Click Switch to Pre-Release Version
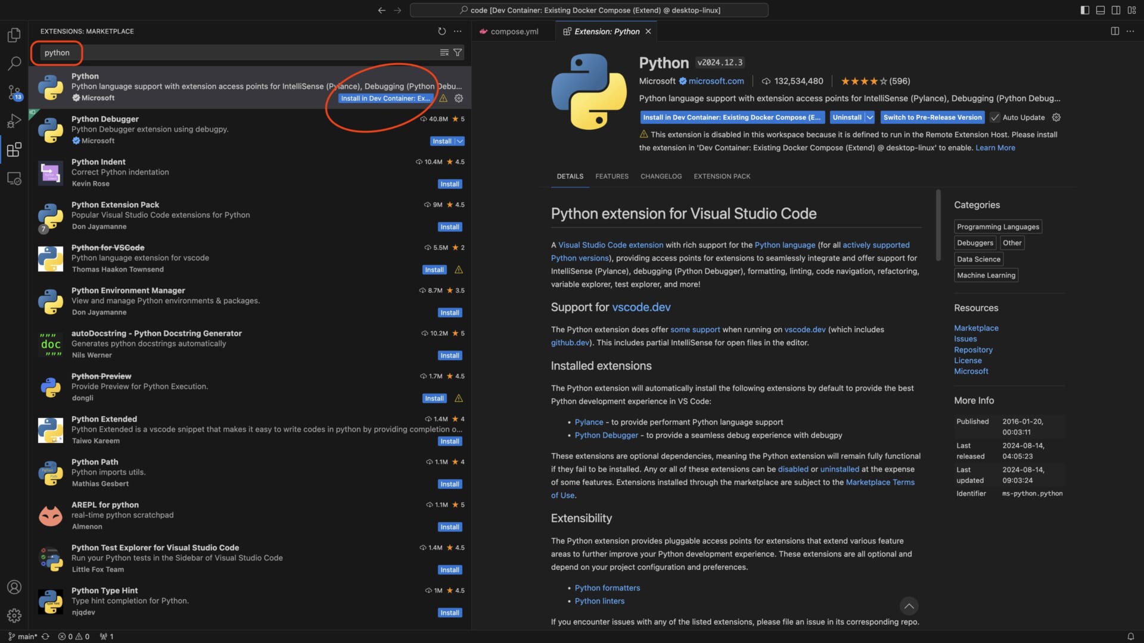Viewport: 1144px width, 643px height. tap(932, 117)
